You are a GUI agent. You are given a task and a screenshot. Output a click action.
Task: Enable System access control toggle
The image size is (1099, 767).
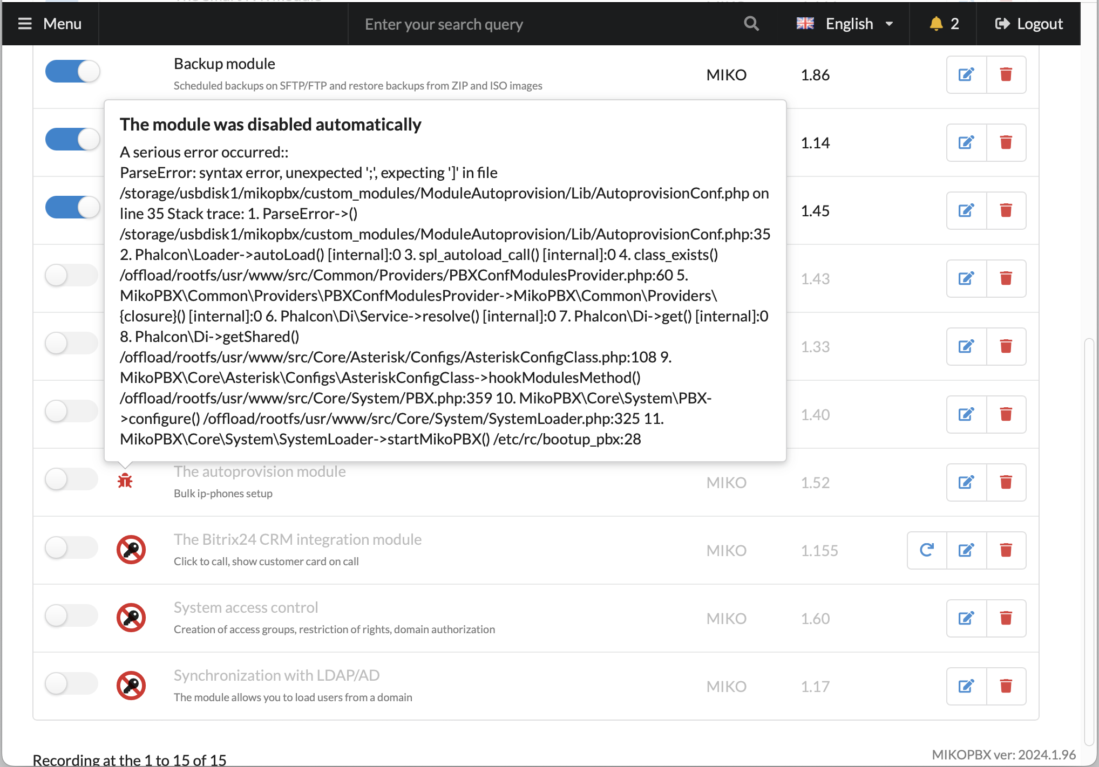(71, 615)
